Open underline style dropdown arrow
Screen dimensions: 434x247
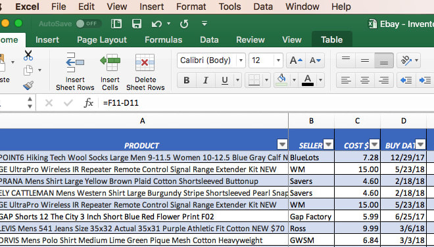(238, 80)
